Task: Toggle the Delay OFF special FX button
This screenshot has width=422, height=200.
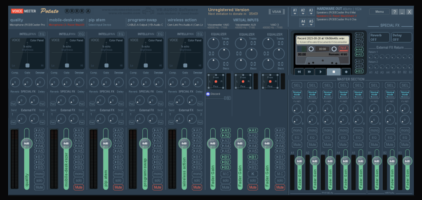Action: [401, 37]
